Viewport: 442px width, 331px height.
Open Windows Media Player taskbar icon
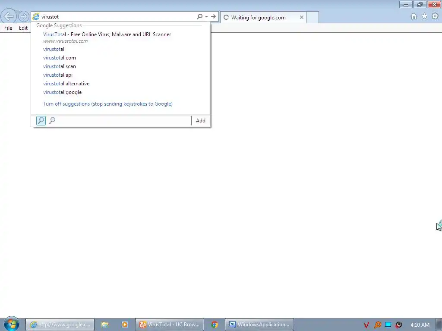click(125, 325)
